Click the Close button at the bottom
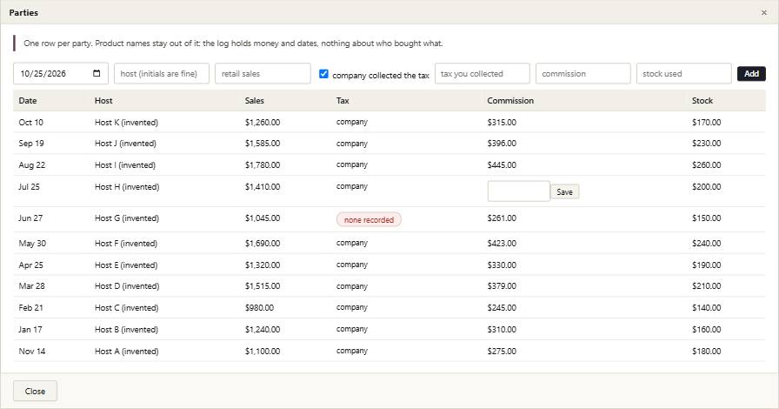 [35, 391]
